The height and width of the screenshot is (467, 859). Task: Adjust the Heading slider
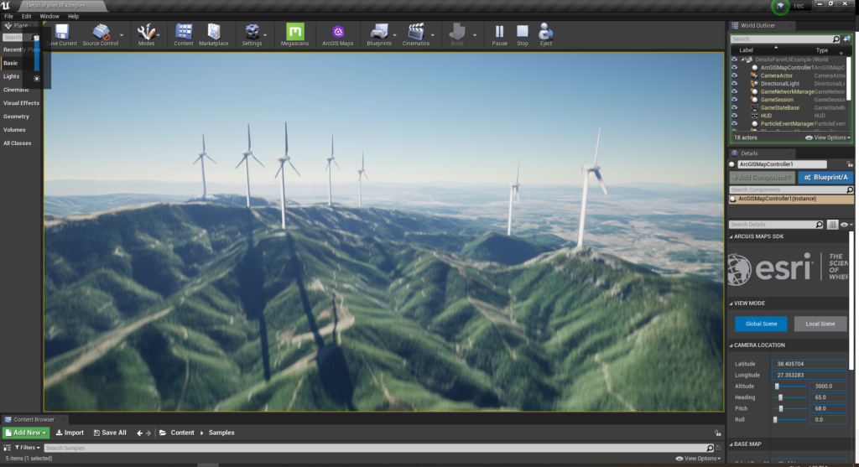[x=789, y=397]
